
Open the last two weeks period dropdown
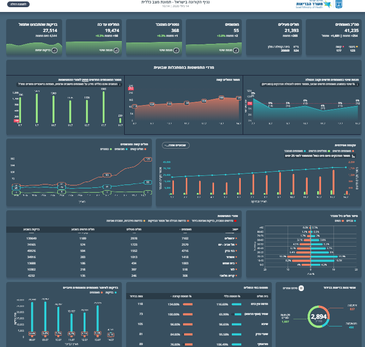point(176,145)
